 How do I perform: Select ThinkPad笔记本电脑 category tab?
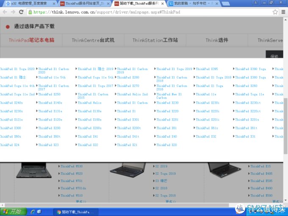(x=31, y=40)
